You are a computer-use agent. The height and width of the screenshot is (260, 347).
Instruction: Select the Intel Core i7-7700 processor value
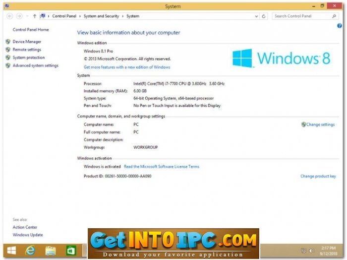[x=179, y=84]
